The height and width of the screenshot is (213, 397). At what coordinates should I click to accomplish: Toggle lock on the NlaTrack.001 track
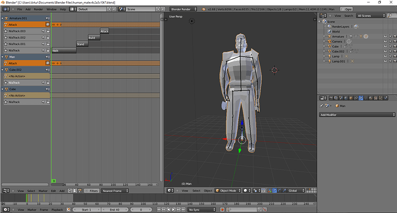pos(48,44)
